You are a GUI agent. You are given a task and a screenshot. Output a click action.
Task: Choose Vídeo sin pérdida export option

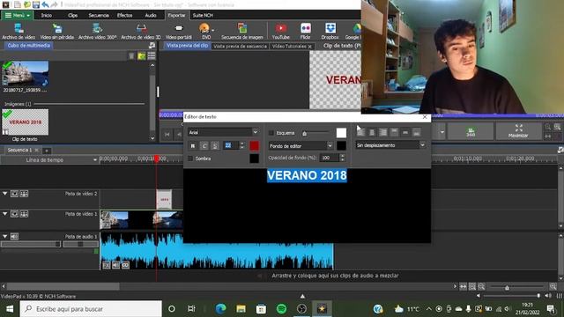tap(56, 31)
